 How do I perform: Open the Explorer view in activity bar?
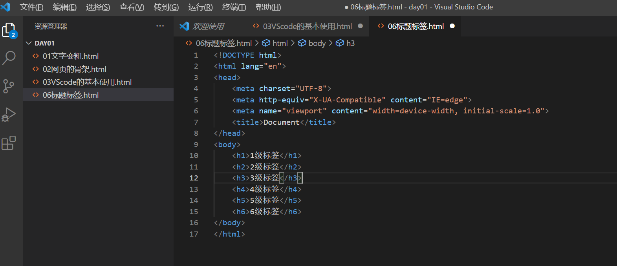[x=9, y=30]
